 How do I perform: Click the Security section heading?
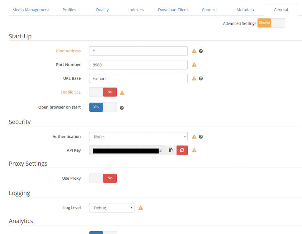[x=20, y=122]
